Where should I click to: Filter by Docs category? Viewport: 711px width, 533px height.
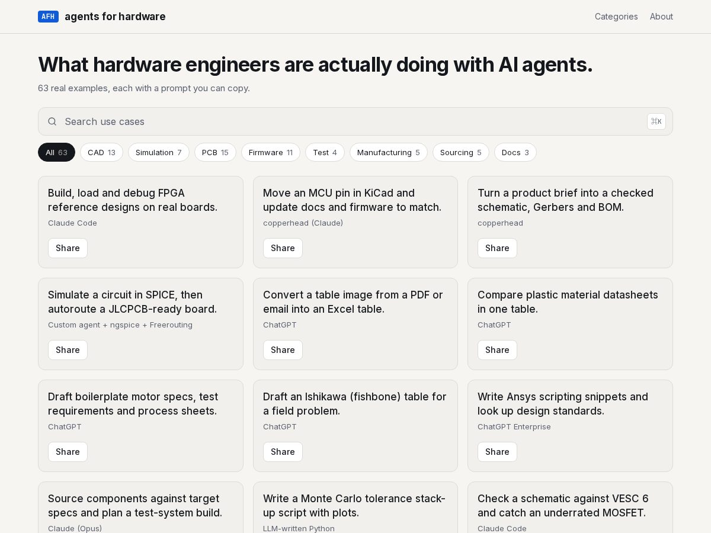tap(515, 152)
